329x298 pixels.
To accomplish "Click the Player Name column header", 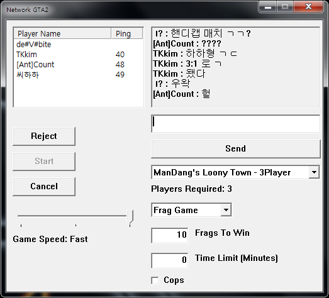I will pos(62,33).
